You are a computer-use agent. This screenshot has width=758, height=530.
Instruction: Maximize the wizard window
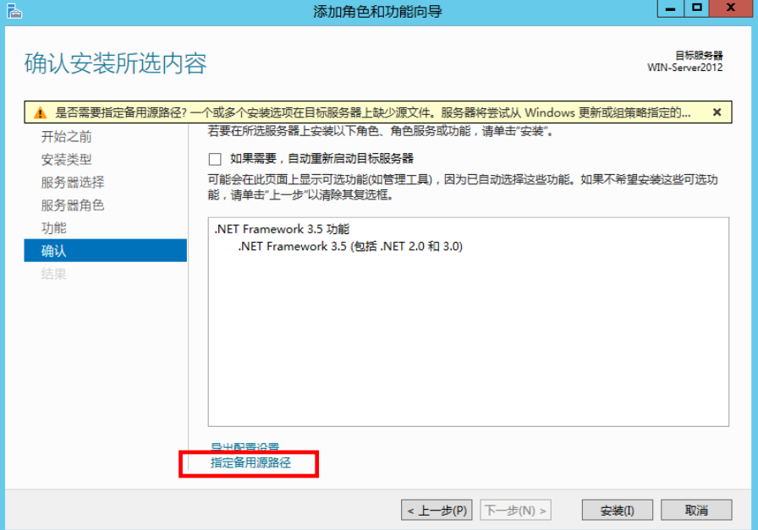pos(697,8)
